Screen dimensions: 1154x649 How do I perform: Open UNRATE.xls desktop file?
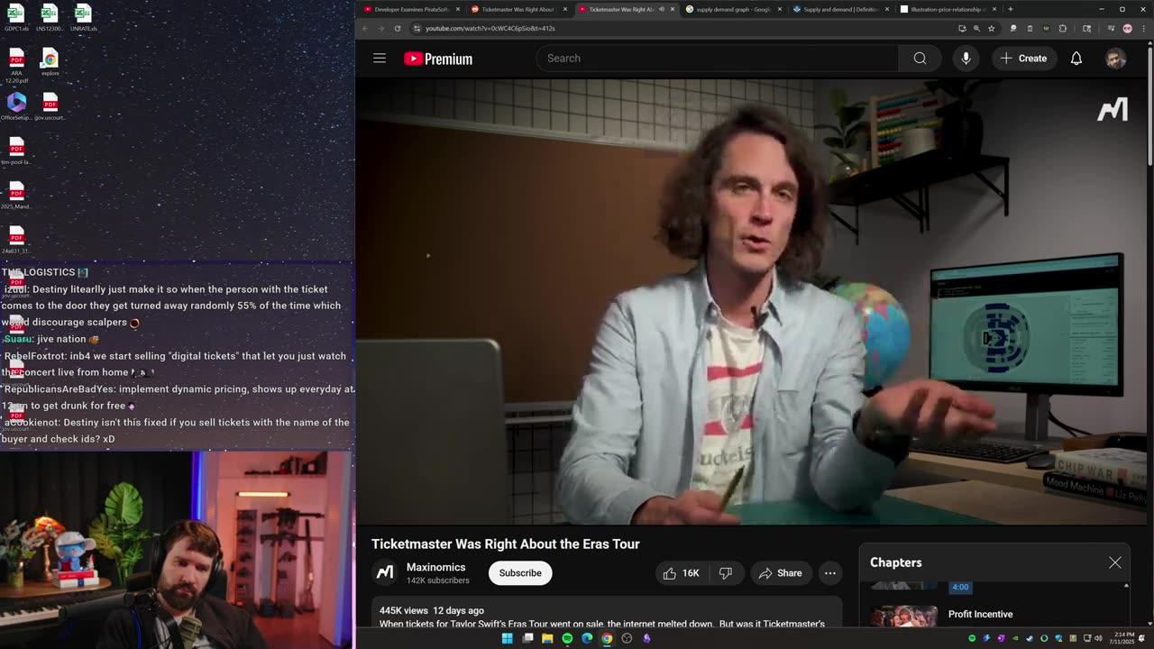point(83,18)
